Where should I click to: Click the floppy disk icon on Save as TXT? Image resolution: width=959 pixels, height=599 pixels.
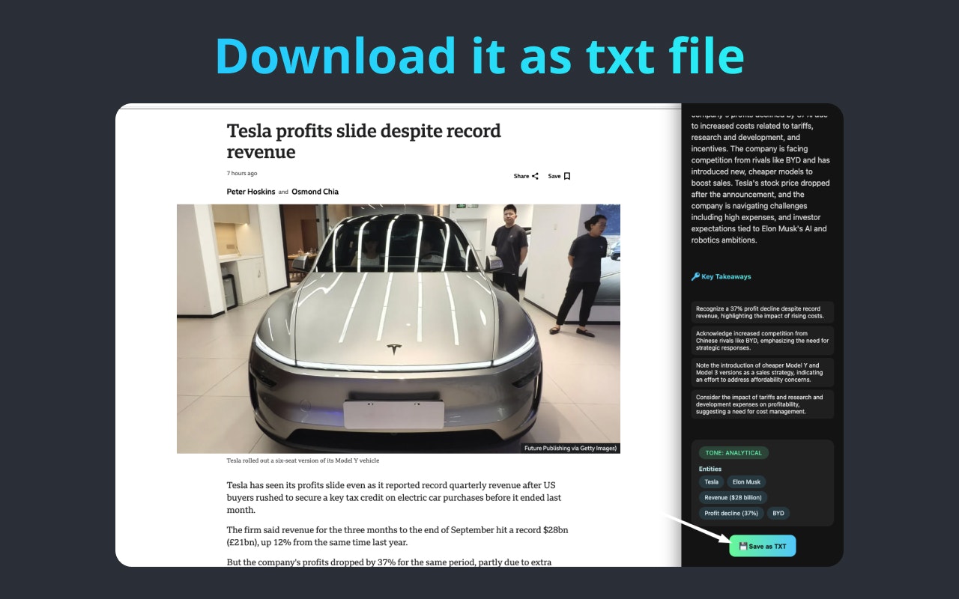click(742, 546)
